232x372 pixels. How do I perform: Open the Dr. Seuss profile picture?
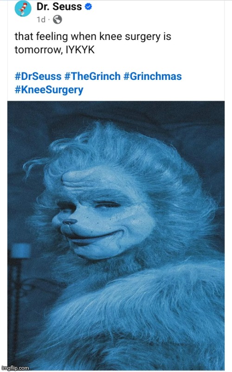23,9
